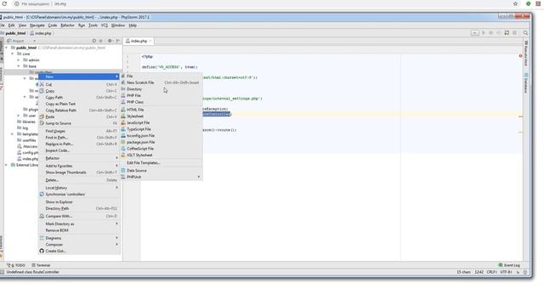The image size is (544, 306).
Task: Click the CRLF line separator in status bar
Action: (x=492, y=272)
